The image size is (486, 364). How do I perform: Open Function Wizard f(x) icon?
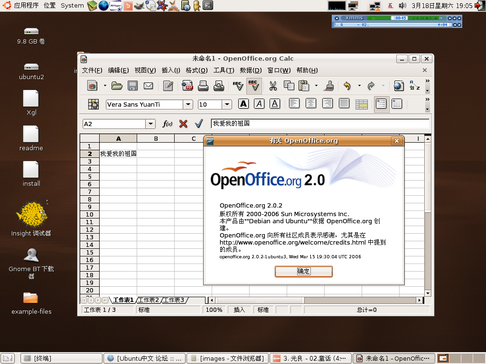(x=168, y=124)
